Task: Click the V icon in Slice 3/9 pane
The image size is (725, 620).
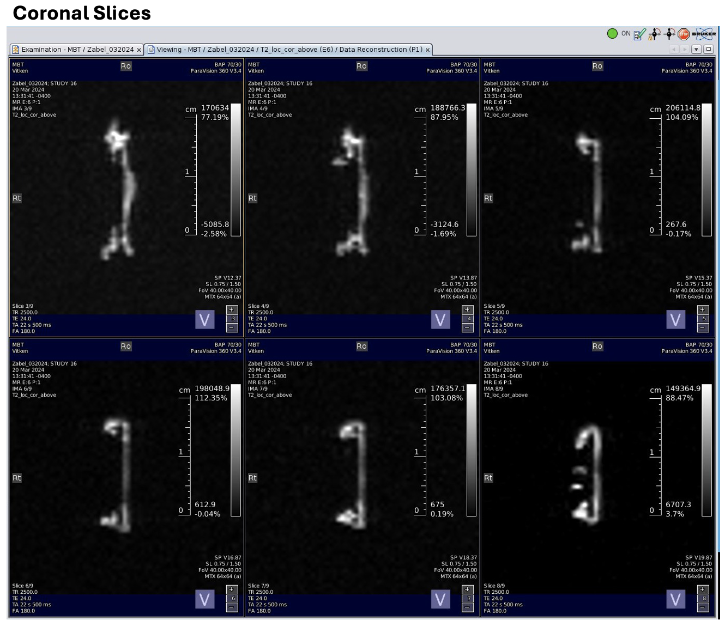Action: pyautogui.click(x=205, y=320)
